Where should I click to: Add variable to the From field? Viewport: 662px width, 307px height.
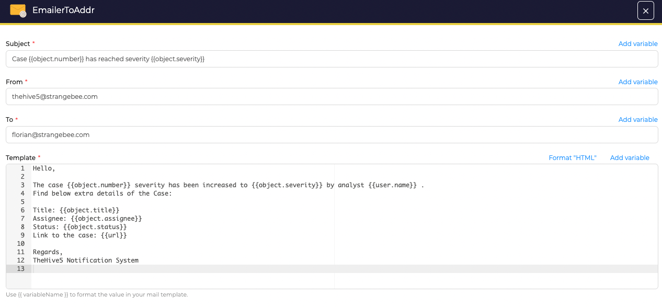coord(637,82)
